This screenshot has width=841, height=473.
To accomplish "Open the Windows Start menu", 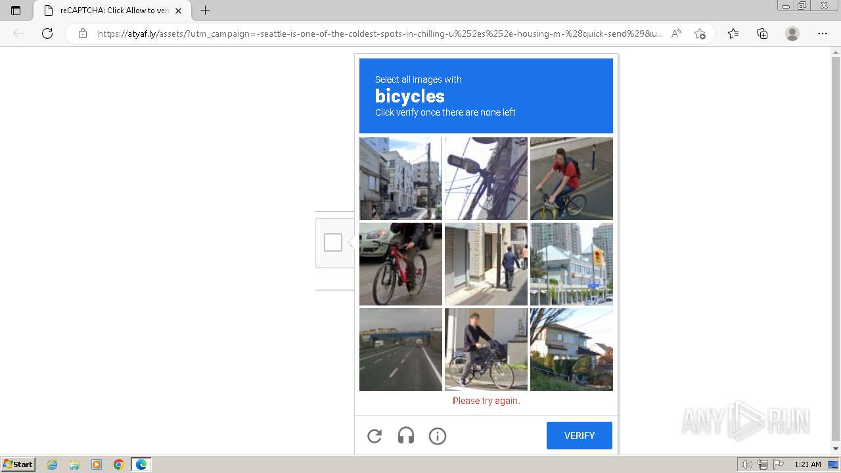I will (18, 464).
